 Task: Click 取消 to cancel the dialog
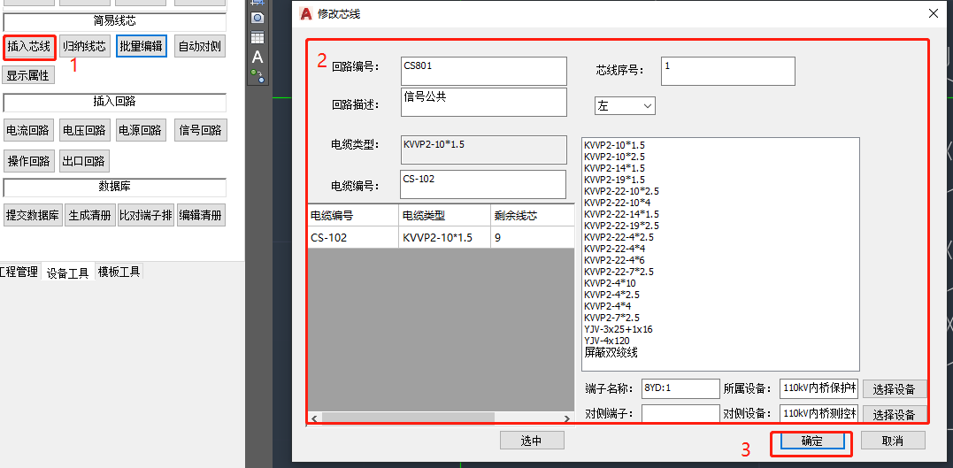(893, 441)
